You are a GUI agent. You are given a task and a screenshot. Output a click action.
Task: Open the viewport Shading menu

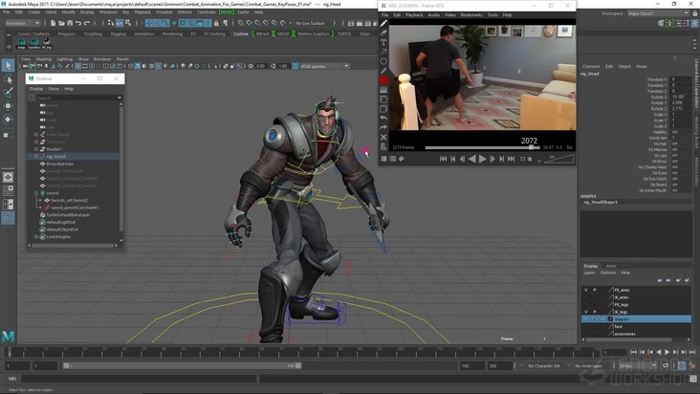(x=44, y=59)
